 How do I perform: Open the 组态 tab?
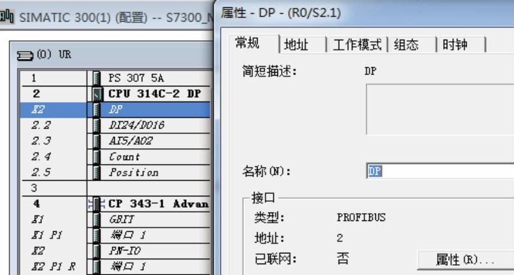pos(407,44)
